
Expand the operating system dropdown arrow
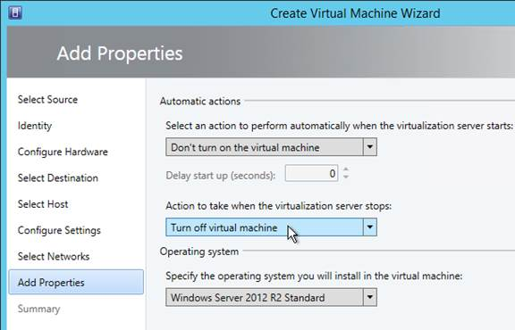click(370, 297)
